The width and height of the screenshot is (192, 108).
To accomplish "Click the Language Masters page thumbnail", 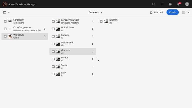I will 58,21.
